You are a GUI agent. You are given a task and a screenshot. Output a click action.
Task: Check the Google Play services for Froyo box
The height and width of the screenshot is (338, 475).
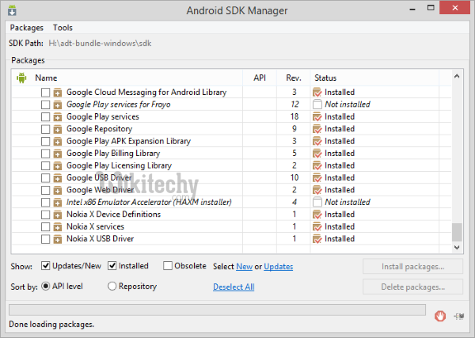(45, 104)
